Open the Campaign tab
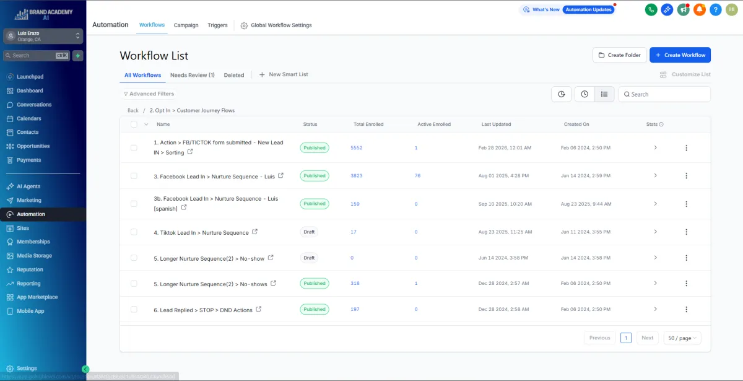 click(x=186, y=25)
